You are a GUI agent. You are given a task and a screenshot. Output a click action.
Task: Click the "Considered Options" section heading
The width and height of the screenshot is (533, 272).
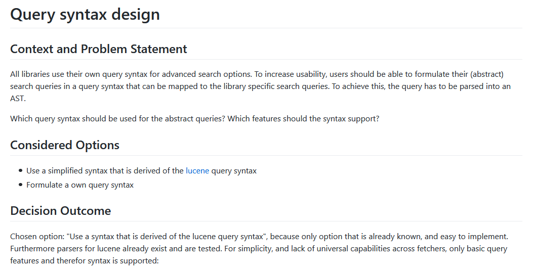[65, 145]
